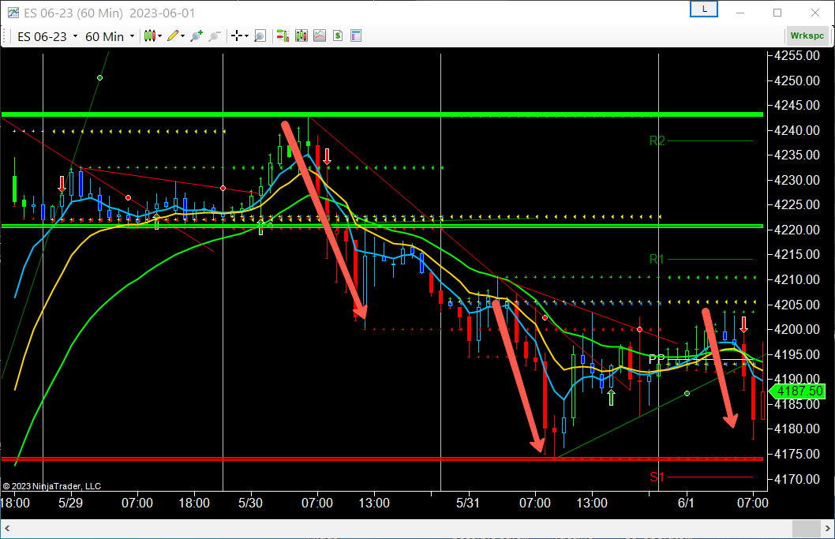Click the zoom in magnifier icon
The height and width of the screenshot is (539, 835).
click(197, 36)
